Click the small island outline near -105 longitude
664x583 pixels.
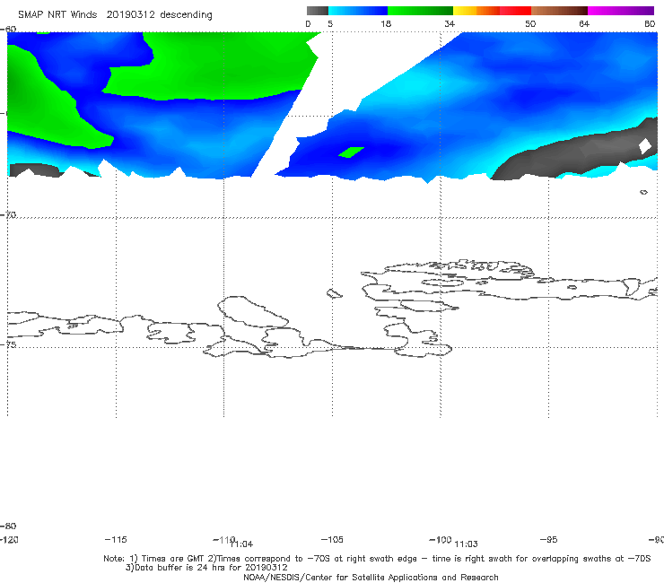pos(334,293)
